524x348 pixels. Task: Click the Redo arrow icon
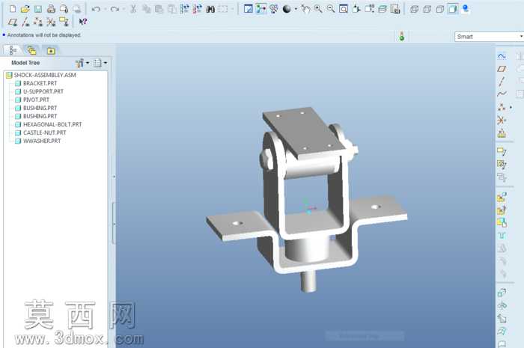coord(115,9)
